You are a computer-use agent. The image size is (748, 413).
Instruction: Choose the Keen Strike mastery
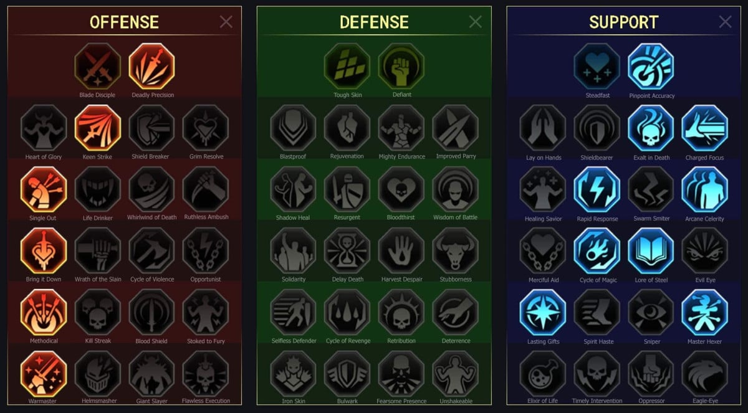(98, 128)
